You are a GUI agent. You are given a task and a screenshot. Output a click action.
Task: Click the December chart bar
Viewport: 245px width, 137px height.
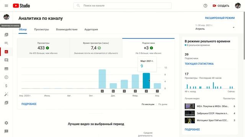click(113, 86)
